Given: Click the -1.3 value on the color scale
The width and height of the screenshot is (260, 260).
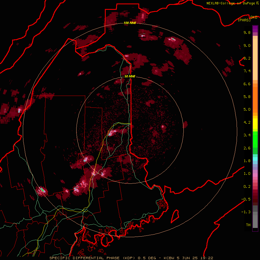Looking at the screenshot, I should 246,212.
